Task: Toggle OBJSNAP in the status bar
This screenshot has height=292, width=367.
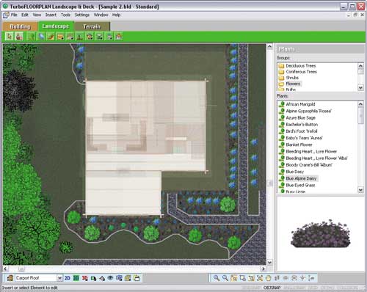Action: pyautogui.click(x=272, y=288)
